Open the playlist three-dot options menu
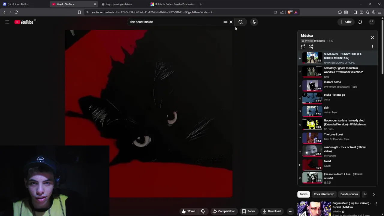The width and height of the screenshot is (384, 216). (x=372, y=46)
